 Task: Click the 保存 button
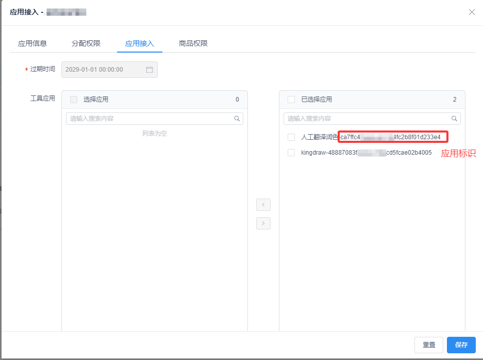[x=461, y=345]
